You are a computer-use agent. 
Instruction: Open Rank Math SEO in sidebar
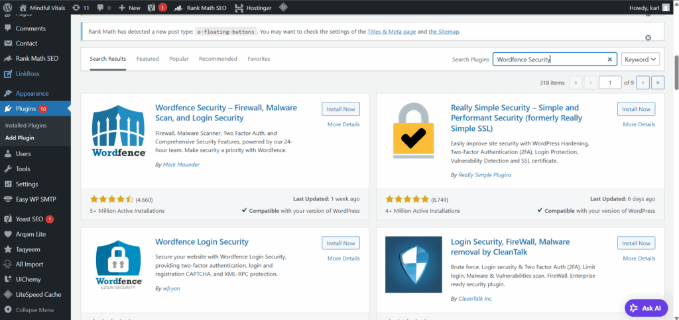pyautogui.click(x=36, y=58)
